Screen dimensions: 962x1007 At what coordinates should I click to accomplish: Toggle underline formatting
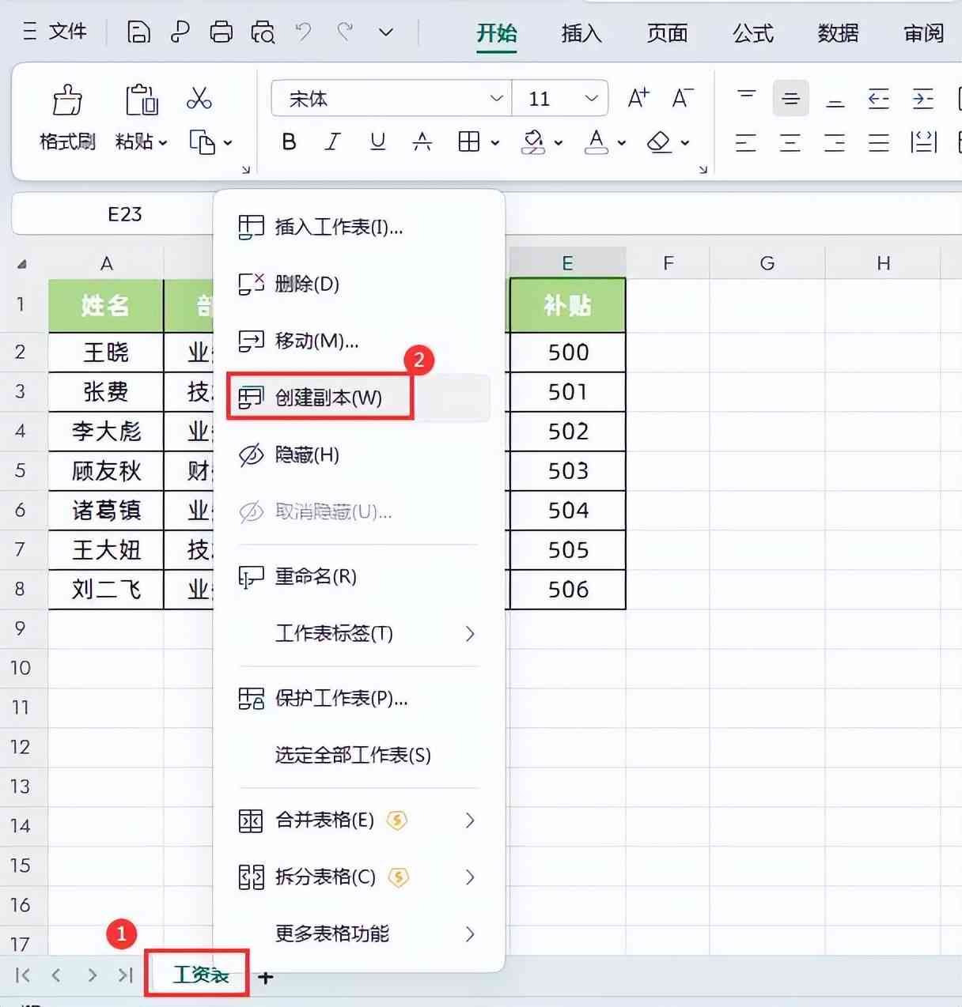(x=377, y=142)
